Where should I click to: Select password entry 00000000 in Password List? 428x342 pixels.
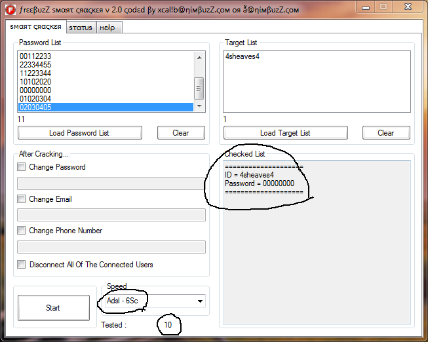106,90
